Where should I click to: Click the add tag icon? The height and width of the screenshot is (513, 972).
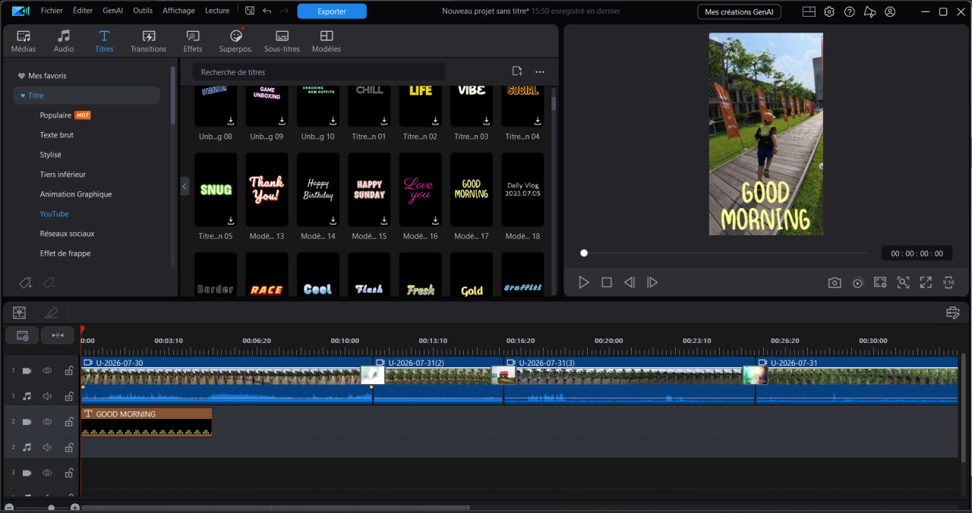[26, 283]
